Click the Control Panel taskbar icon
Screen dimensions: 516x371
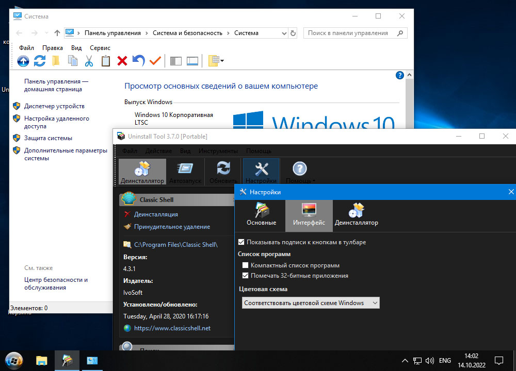92,361
